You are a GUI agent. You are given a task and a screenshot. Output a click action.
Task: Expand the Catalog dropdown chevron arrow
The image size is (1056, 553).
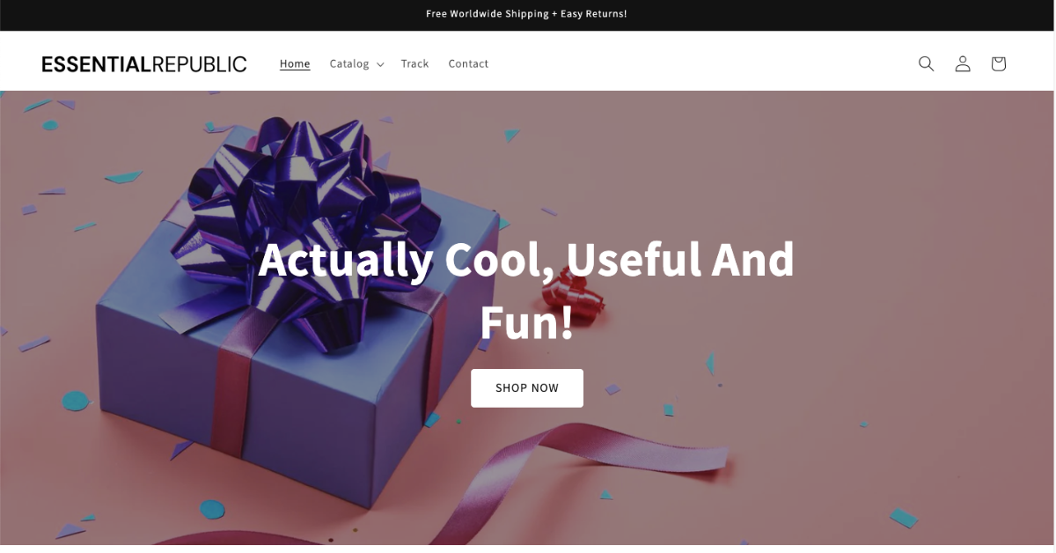click(x=380, y=64)
